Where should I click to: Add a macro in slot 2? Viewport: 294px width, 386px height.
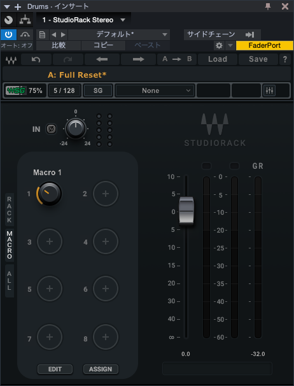point(106,194)
